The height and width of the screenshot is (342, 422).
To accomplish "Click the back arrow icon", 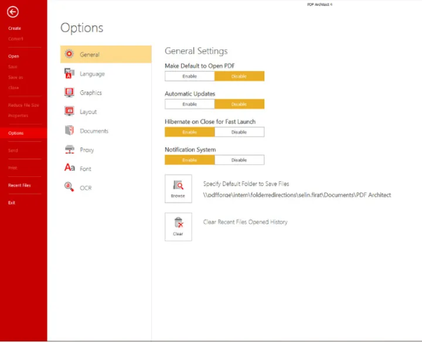I will (x=13, y=12).
